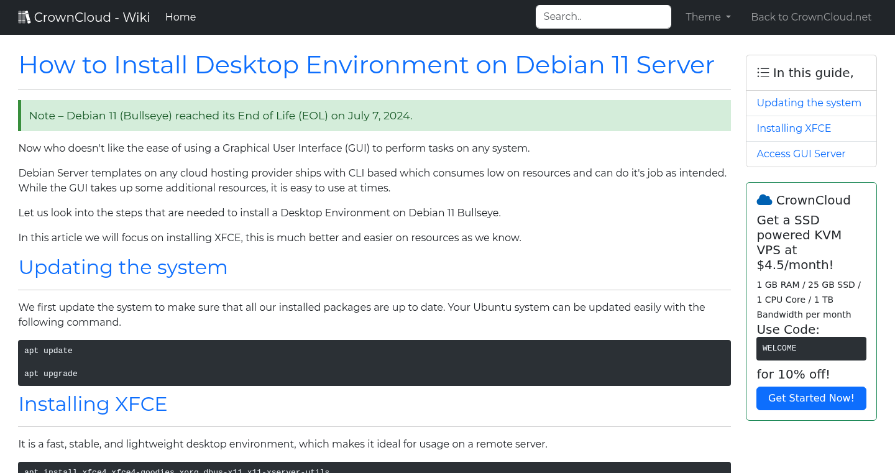Select the WELCOME coupon code box

click(x=811, y=348)
